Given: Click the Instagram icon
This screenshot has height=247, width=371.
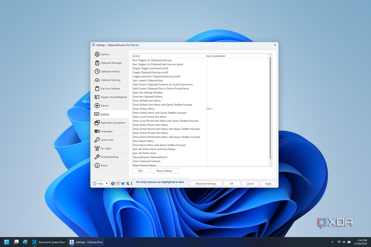Looking at the screenshot, I should [118, 183].
